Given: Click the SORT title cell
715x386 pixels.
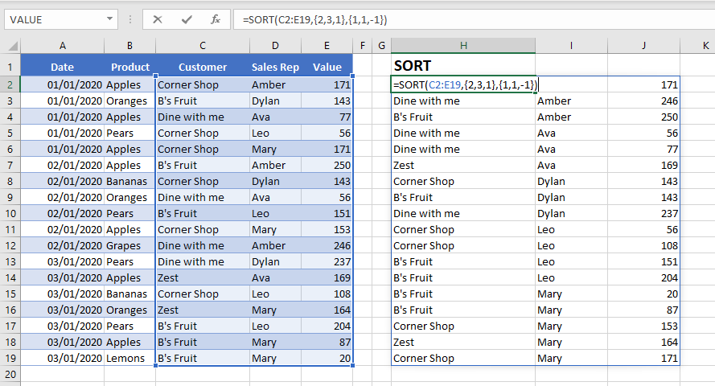Looking at the screenshot, I should 463,66.
